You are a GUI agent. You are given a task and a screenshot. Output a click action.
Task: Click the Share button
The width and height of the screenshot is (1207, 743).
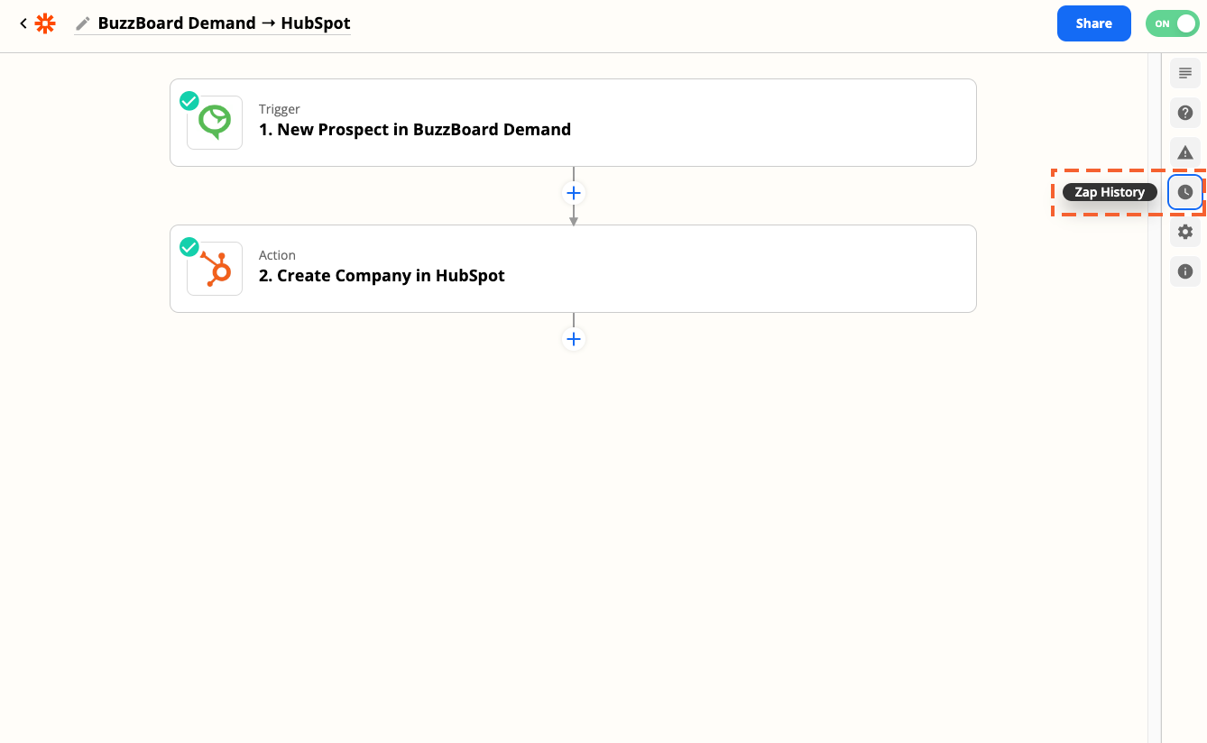click(x=1093, y=23)
